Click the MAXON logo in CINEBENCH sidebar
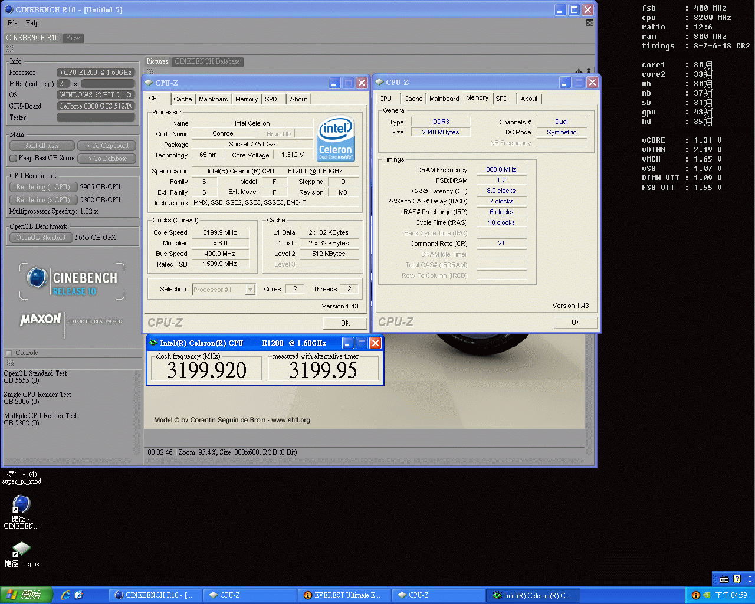The image size is (755, 604). (x=41, y=319)
